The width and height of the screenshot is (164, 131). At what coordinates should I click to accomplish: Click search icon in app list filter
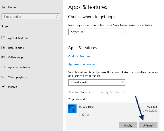[122, 82]
